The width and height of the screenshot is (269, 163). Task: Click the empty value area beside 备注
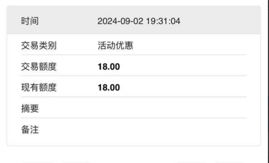click(172, 130)
